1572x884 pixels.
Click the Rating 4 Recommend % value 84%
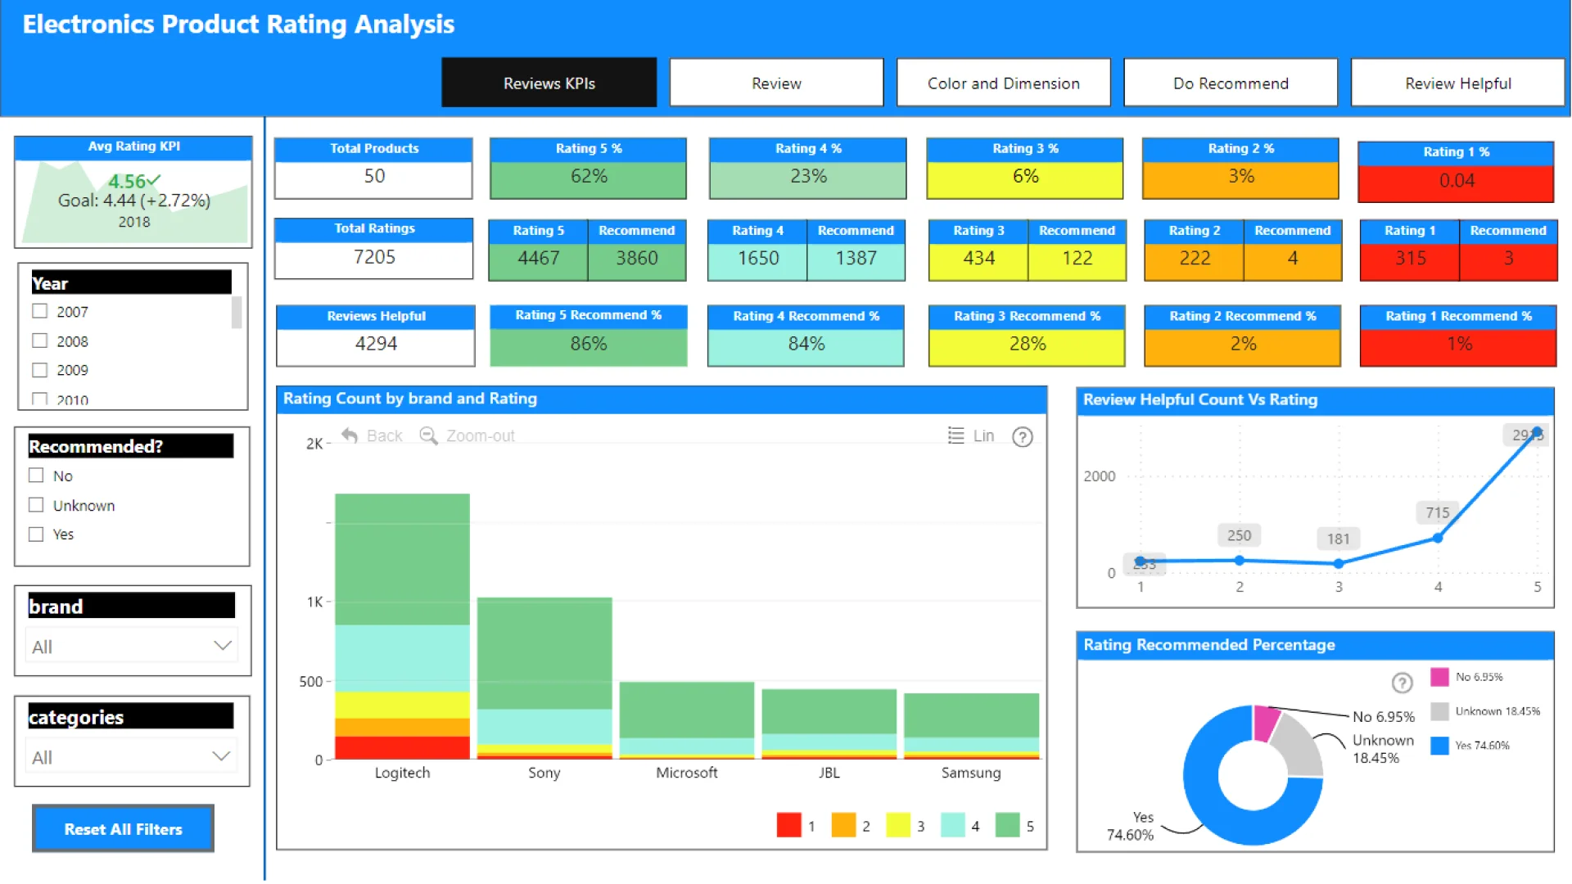click(x=806, y=344)
